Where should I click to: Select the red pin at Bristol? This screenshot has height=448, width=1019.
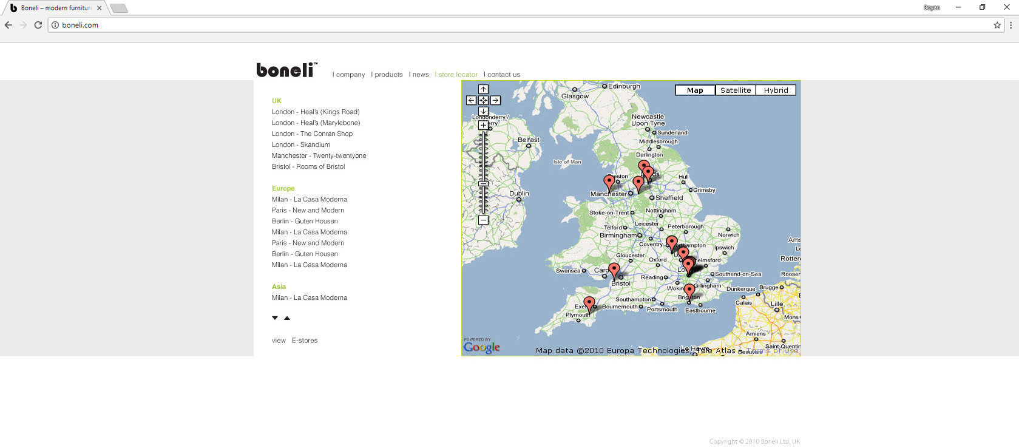[614, 270]
